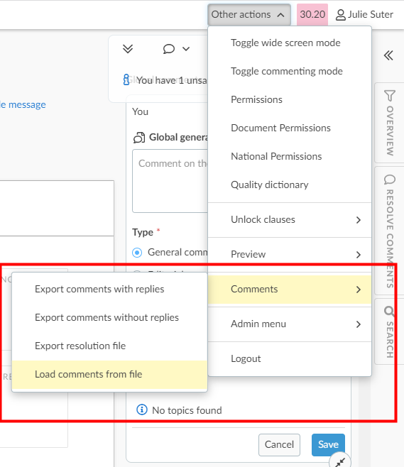Click the Julie Suter user profile icon
The height and width of the screenshot is (467, 404).
(340, 15)
